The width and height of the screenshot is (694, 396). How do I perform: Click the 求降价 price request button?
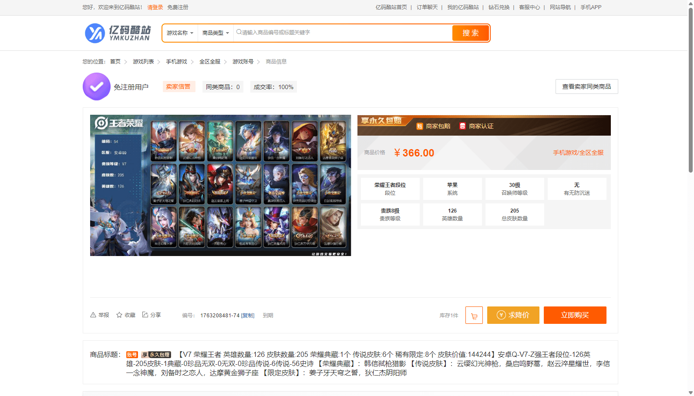pos(513,315)
